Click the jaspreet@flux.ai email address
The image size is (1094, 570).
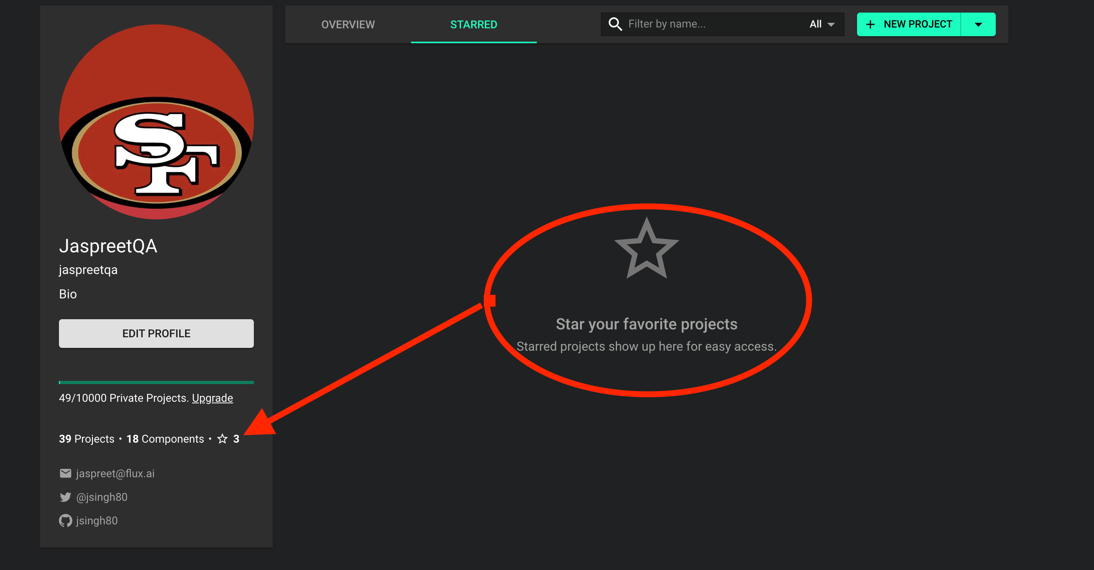(x=115, y=473)
